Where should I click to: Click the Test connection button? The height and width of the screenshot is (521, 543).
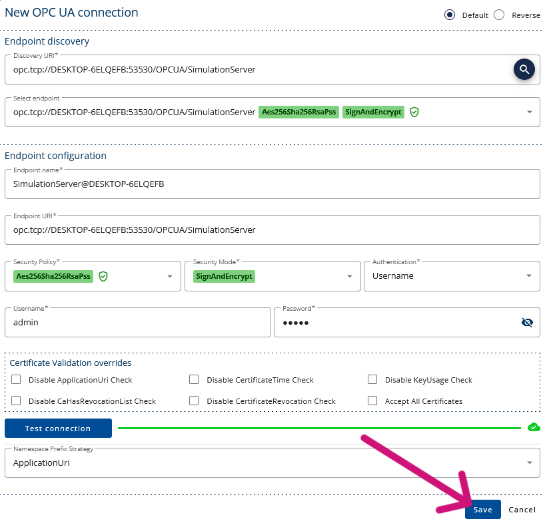click(x=58, y=429)
